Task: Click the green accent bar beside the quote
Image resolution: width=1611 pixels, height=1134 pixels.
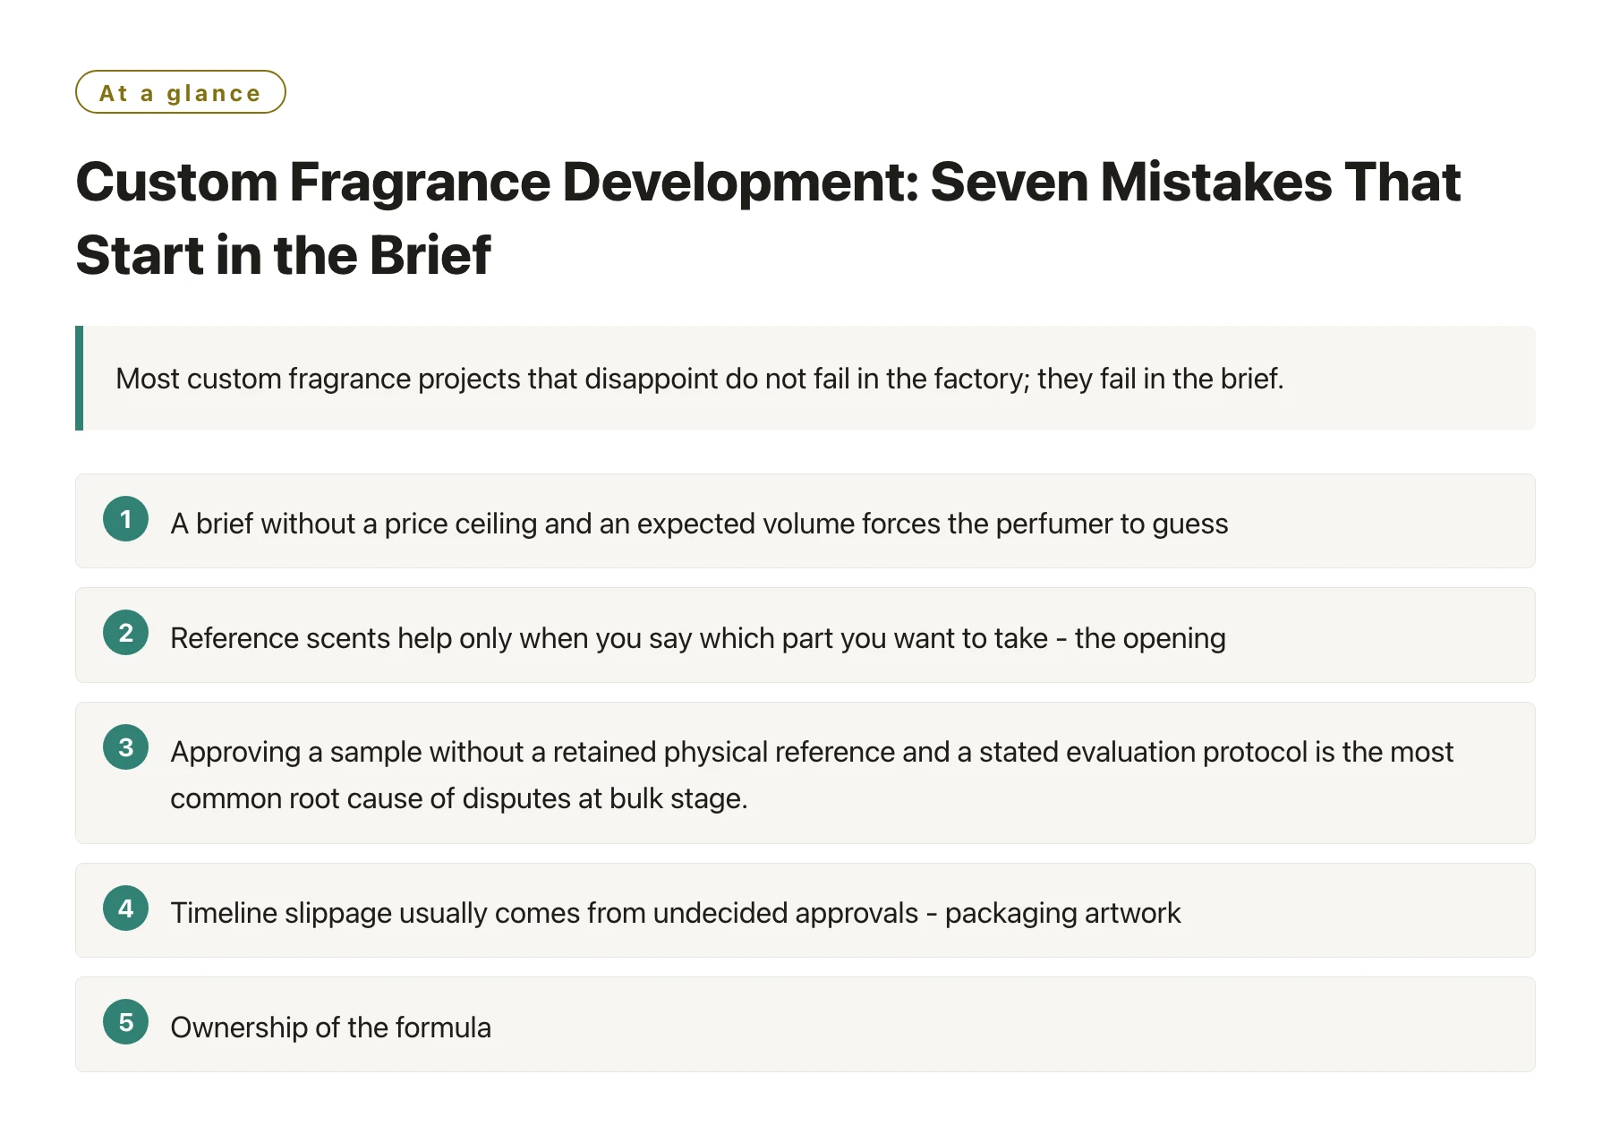Action: (x=79, y=378)
